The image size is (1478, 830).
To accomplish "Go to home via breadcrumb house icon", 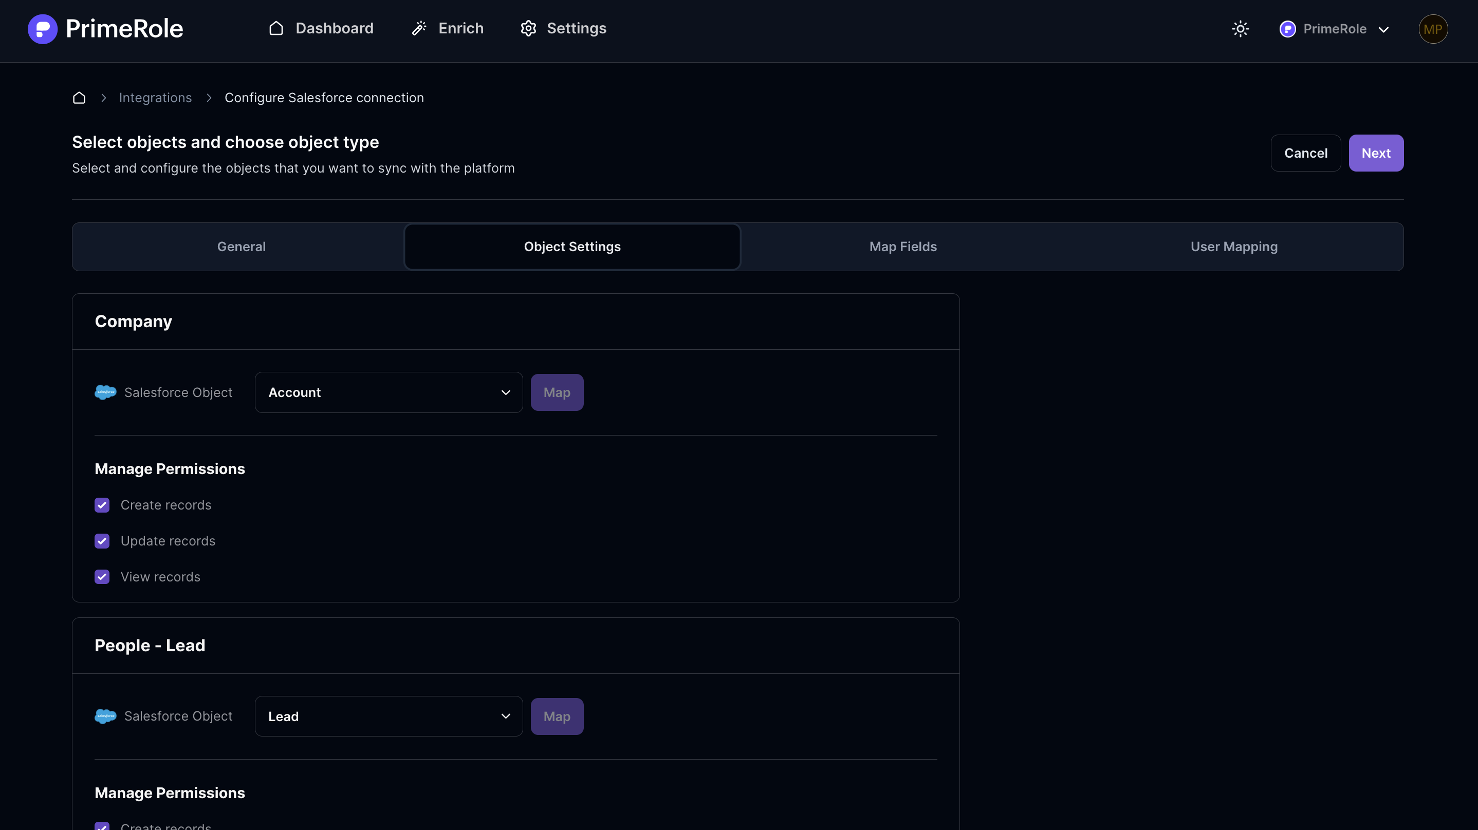I will (79, 98).
